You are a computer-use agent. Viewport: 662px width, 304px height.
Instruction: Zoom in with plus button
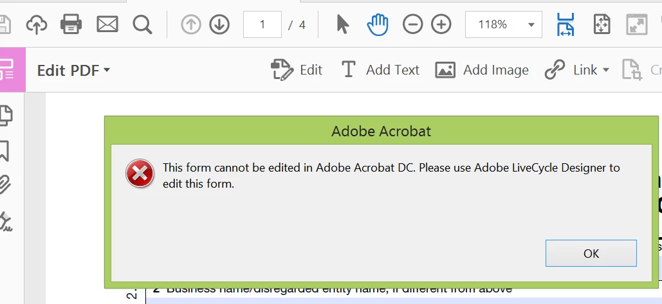tap(441, 24)
